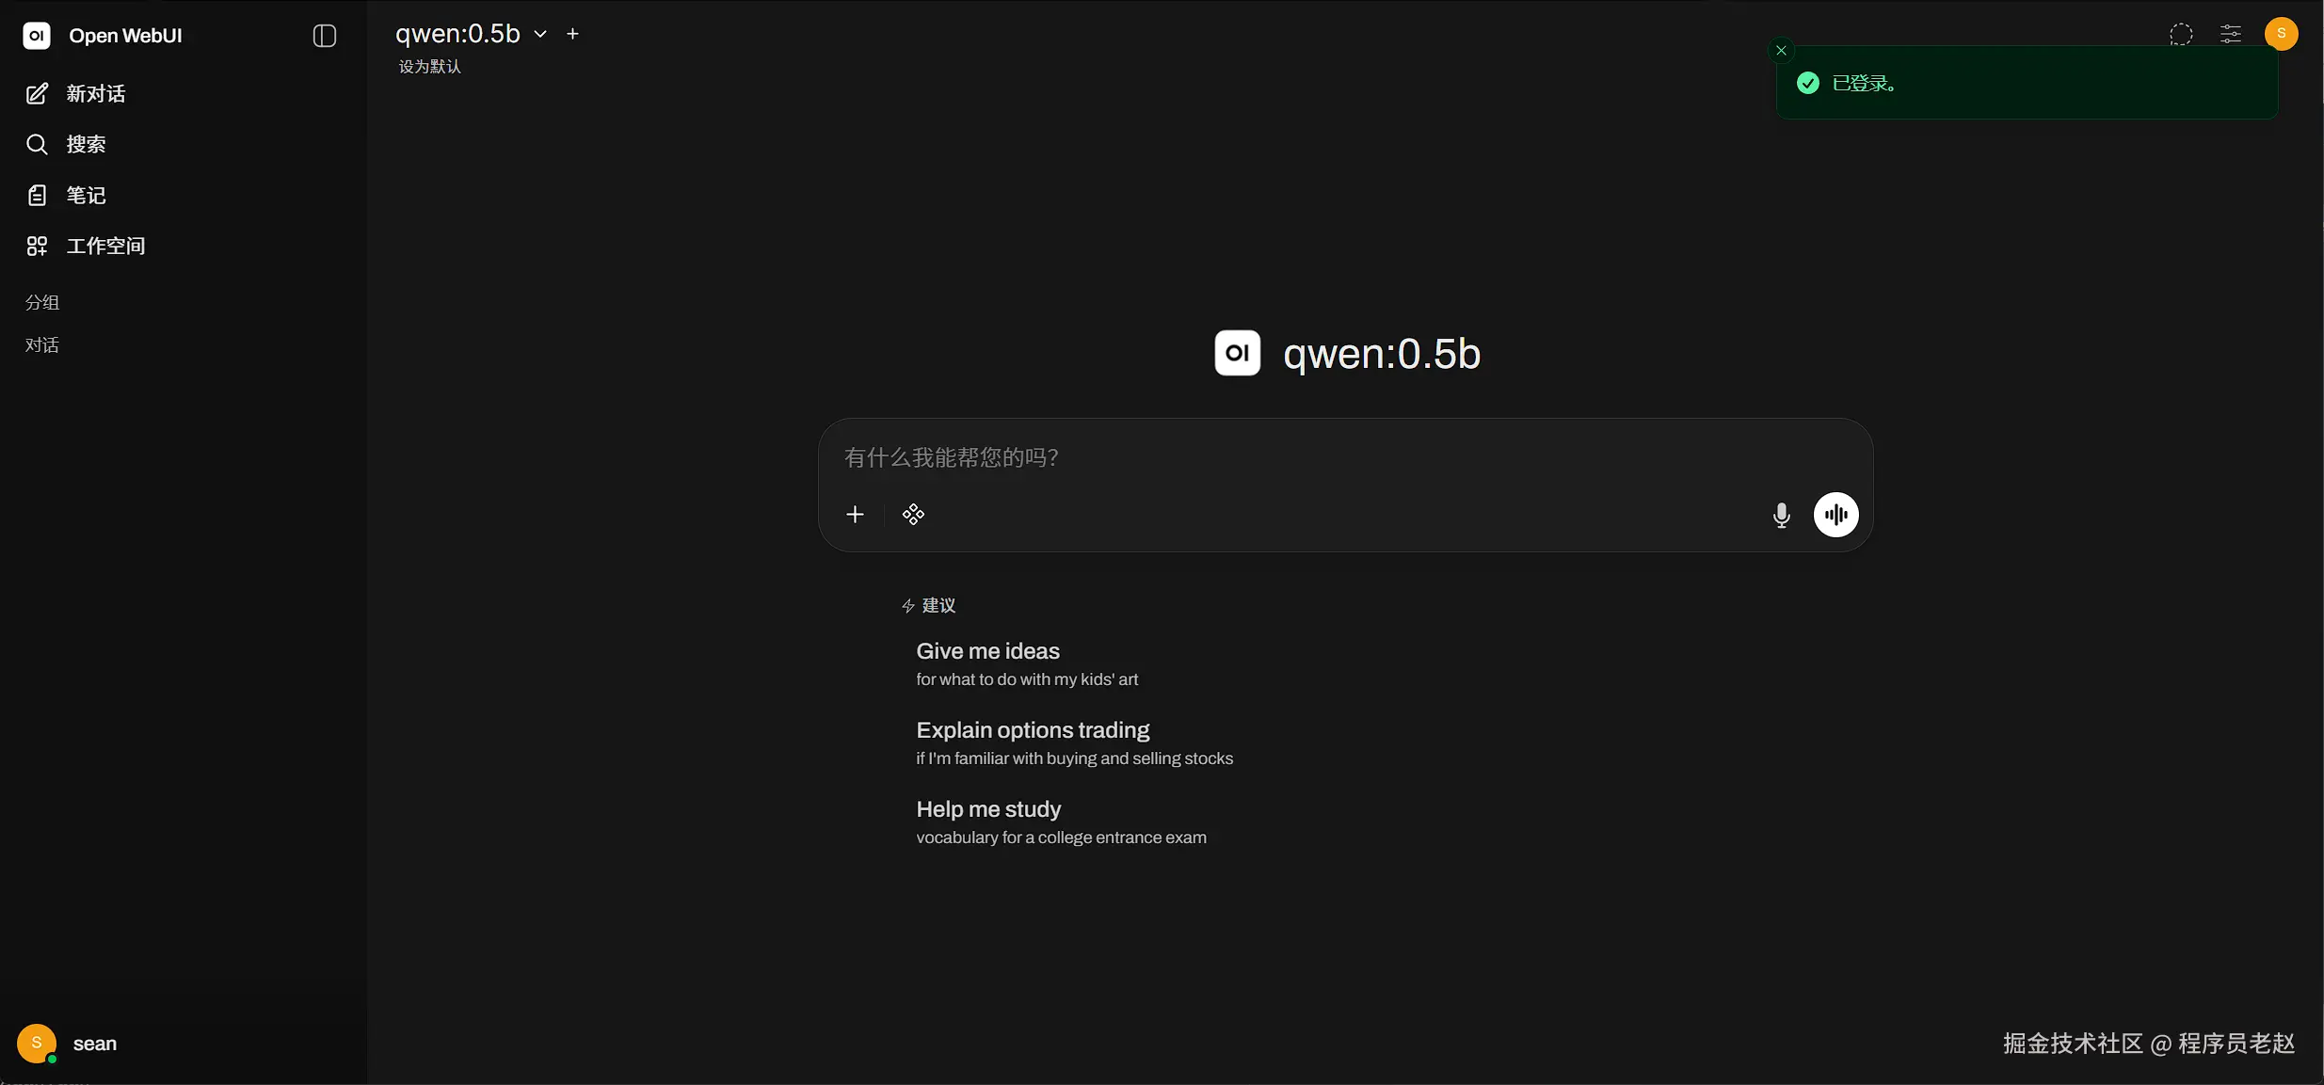Attach a file with the plus icon

854,515
